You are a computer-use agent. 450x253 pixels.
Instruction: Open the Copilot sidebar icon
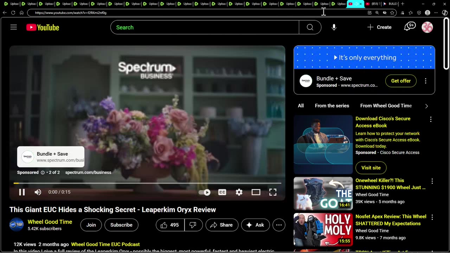pos(445,13)
